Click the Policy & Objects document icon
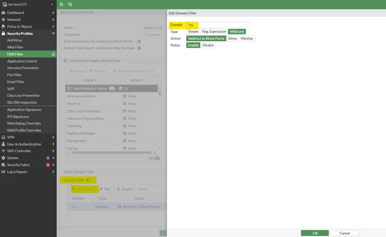This screenshot has width=386, height=237. click(4, 26)
